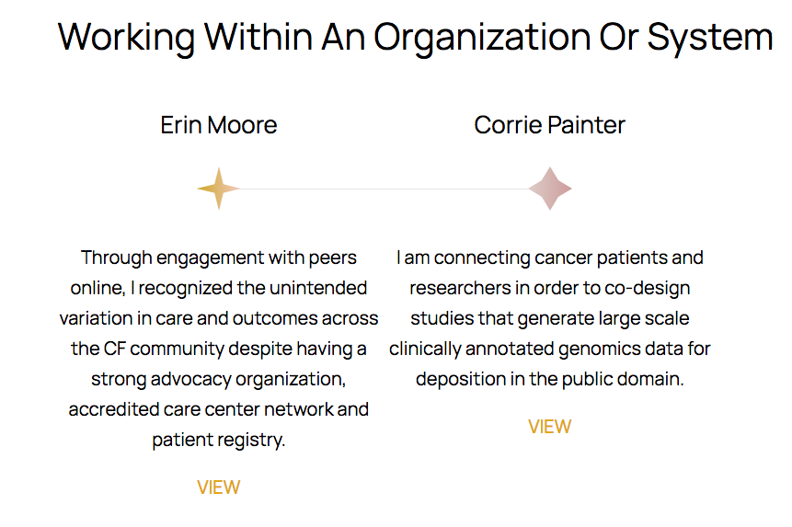Click the text "patient registry."
This screenshot has height=527, width=792.
click(x=219, y=440)
